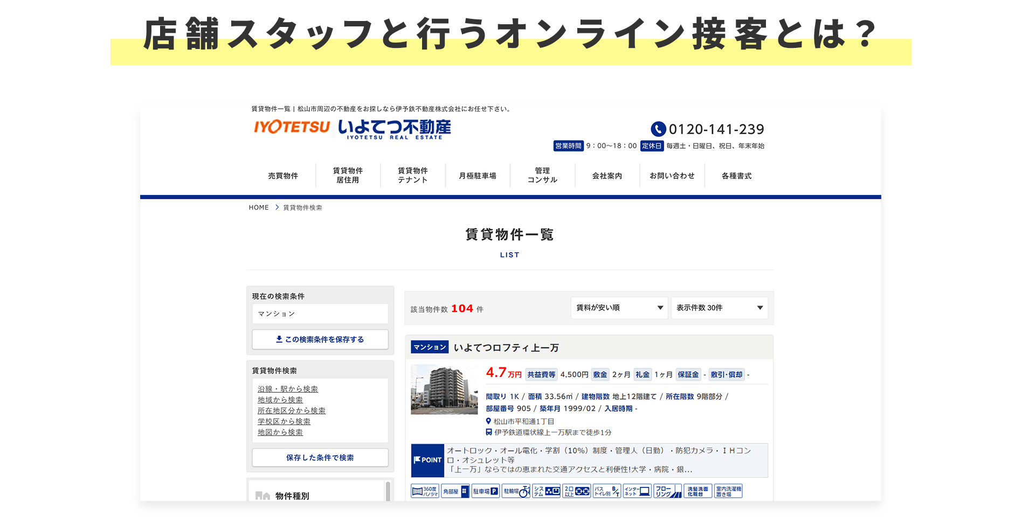Click the システム kitchen feature icon

(x=547, y=491)
